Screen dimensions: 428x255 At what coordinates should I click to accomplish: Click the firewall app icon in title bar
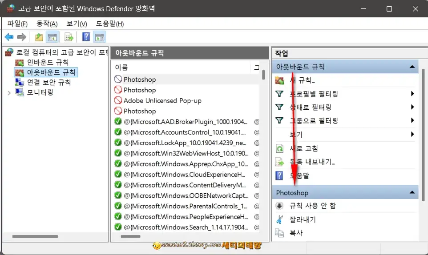coord(10,8)
